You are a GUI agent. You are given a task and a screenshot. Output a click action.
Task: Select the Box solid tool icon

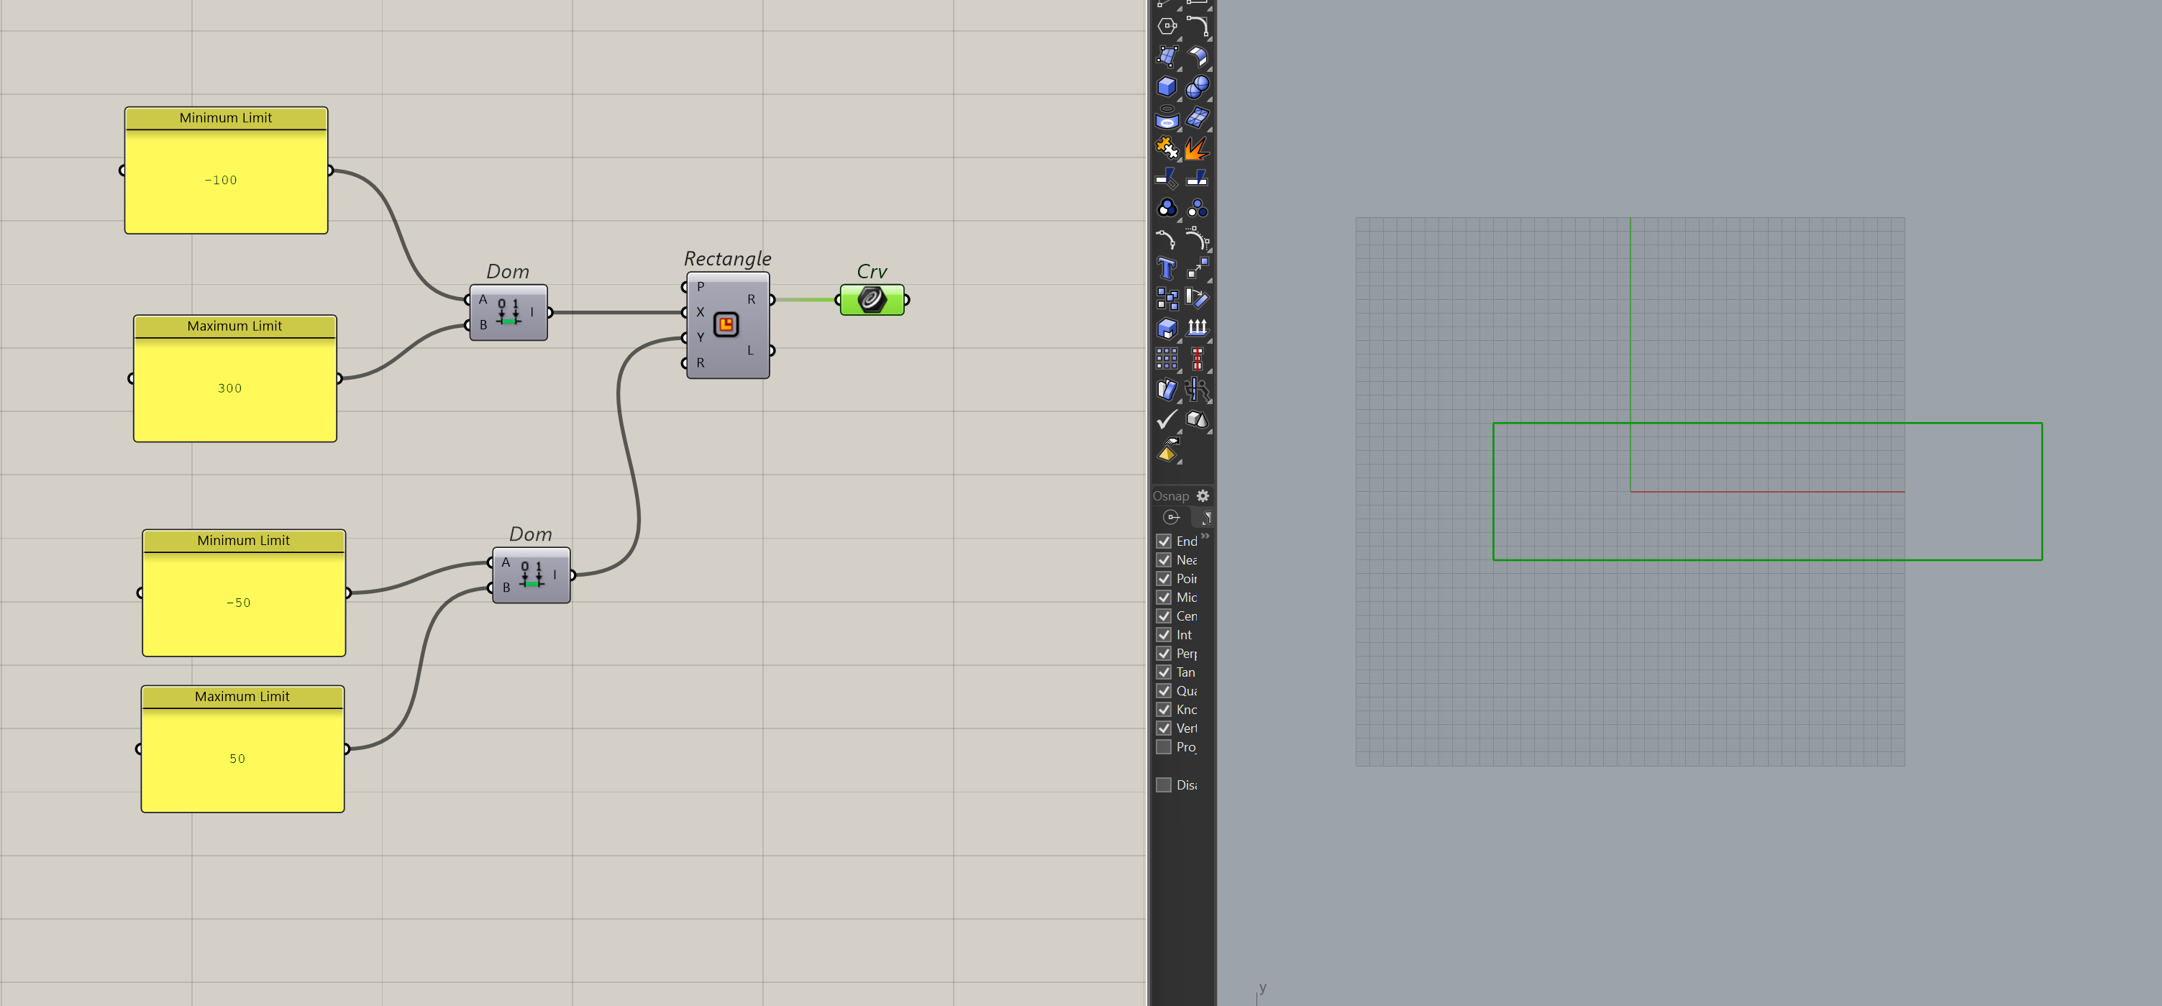click(x=1166, y=86)
